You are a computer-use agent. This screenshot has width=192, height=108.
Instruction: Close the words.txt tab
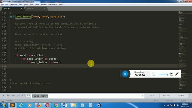pos(44,9)
